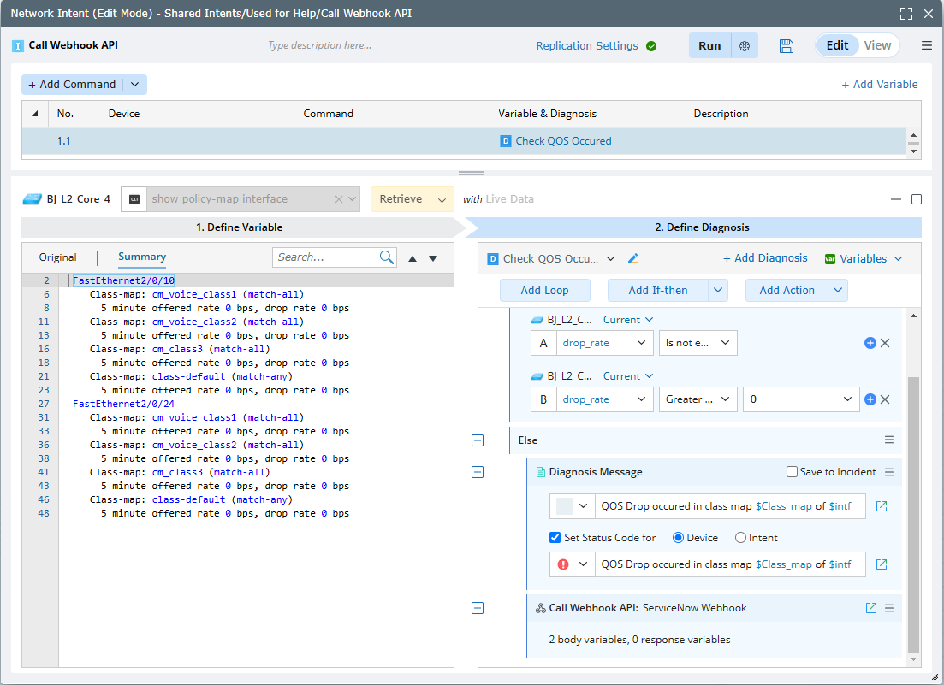Viewport: 944px width, 685px height.
Task: Click the Add Variable link
Action: point(879,84)
